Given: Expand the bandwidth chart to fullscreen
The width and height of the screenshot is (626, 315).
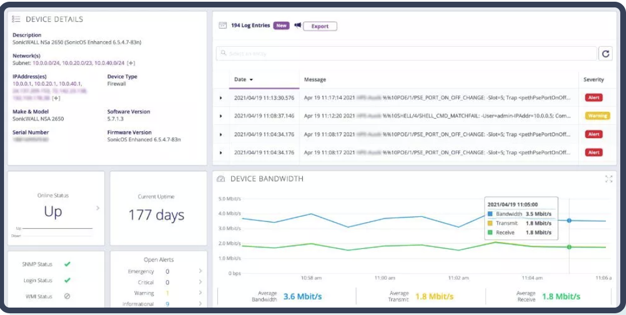Looking at the screenshot, I should coord(608,179).
